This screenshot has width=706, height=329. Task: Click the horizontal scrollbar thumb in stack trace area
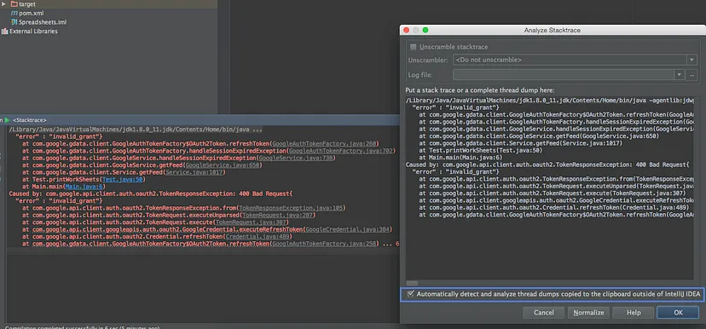click(412, 283)
